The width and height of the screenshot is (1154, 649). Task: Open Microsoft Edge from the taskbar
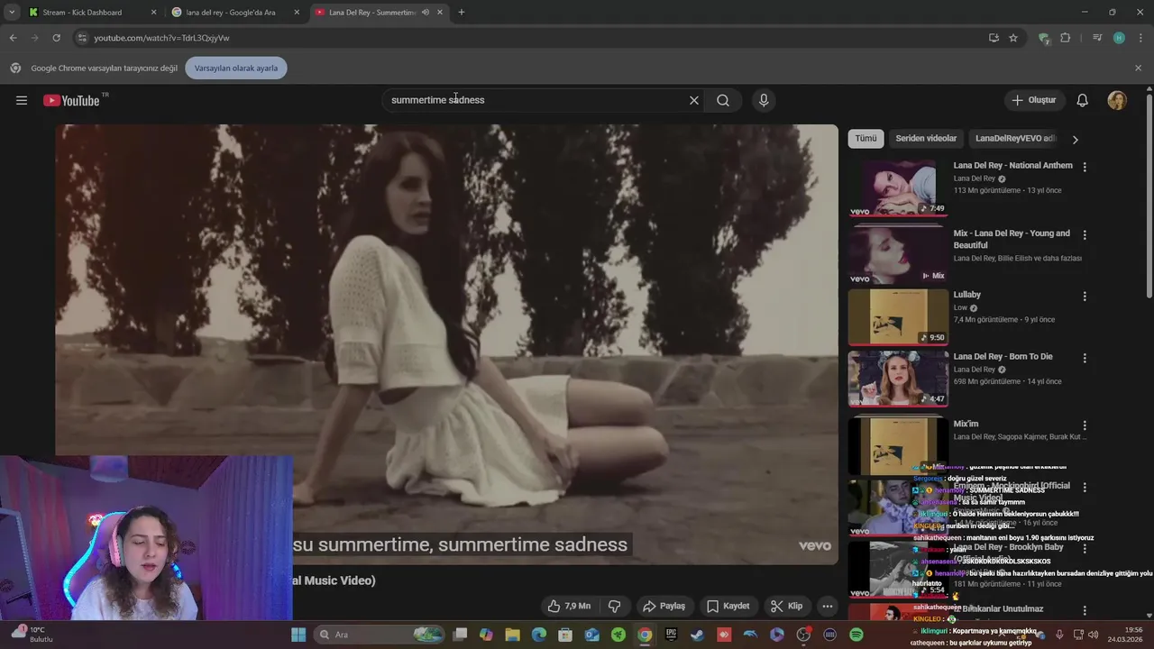coord(539,635)
